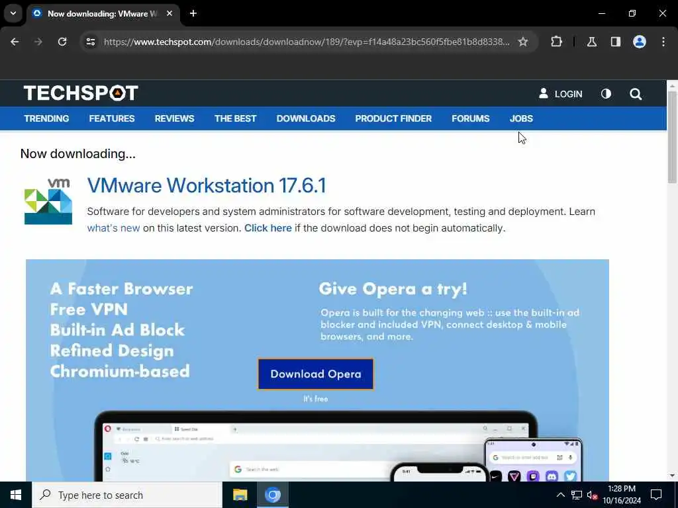The height and width of the screenshot is (508, 678).
Task: Open the browser three-dot menu
Action: 663,42
